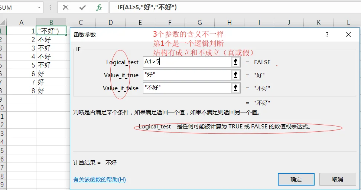This screenshot has width=361, height=190.
Task: Close the 函数参数 dialog
Action: click(x=348, y=35)
